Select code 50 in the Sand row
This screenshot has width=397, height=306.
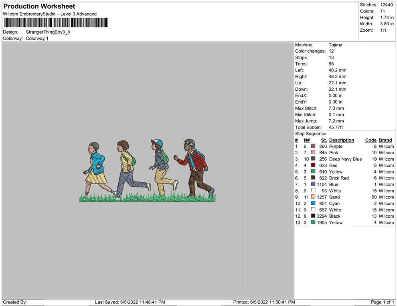374,197
